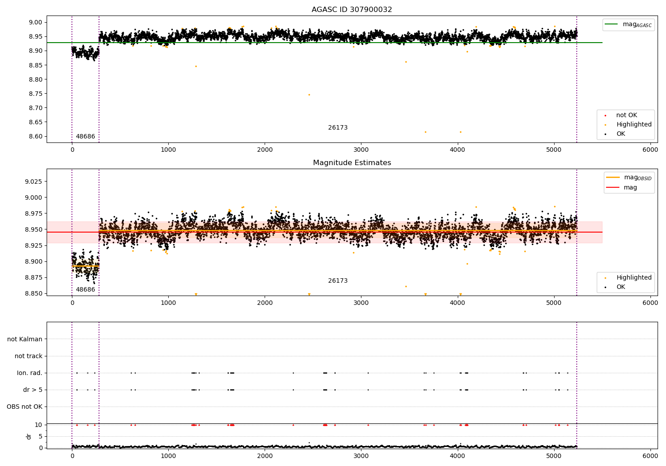Click the '26173' annotation in the top plot
The height and width of the screenshot is (466, 666).
click(338, 127)
